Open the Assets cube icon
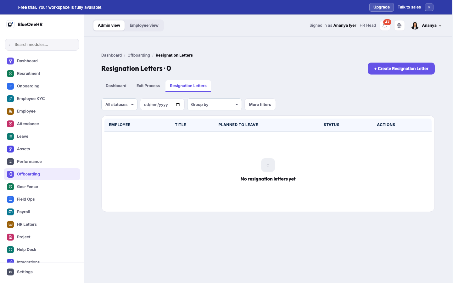 coord(10,149)
